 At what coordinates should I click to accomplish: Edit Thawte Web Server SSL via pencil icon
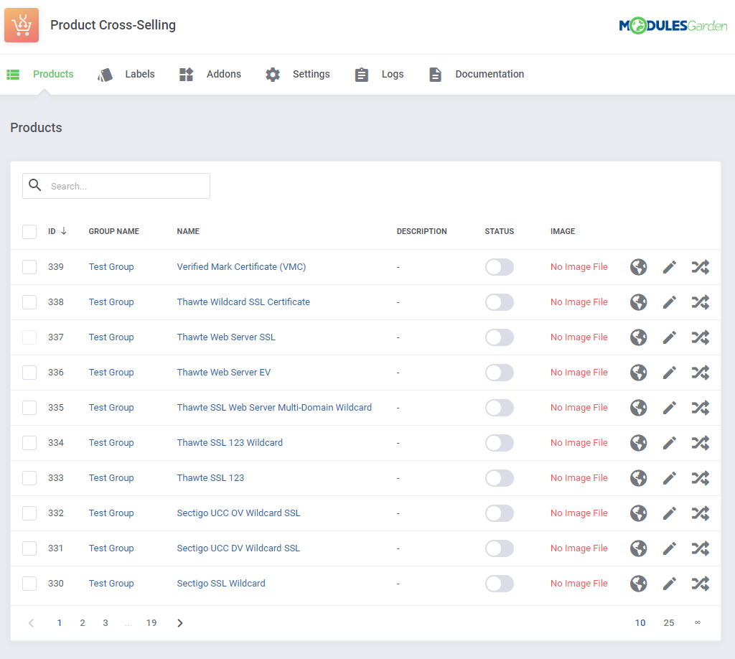click(x=670, y=337)
